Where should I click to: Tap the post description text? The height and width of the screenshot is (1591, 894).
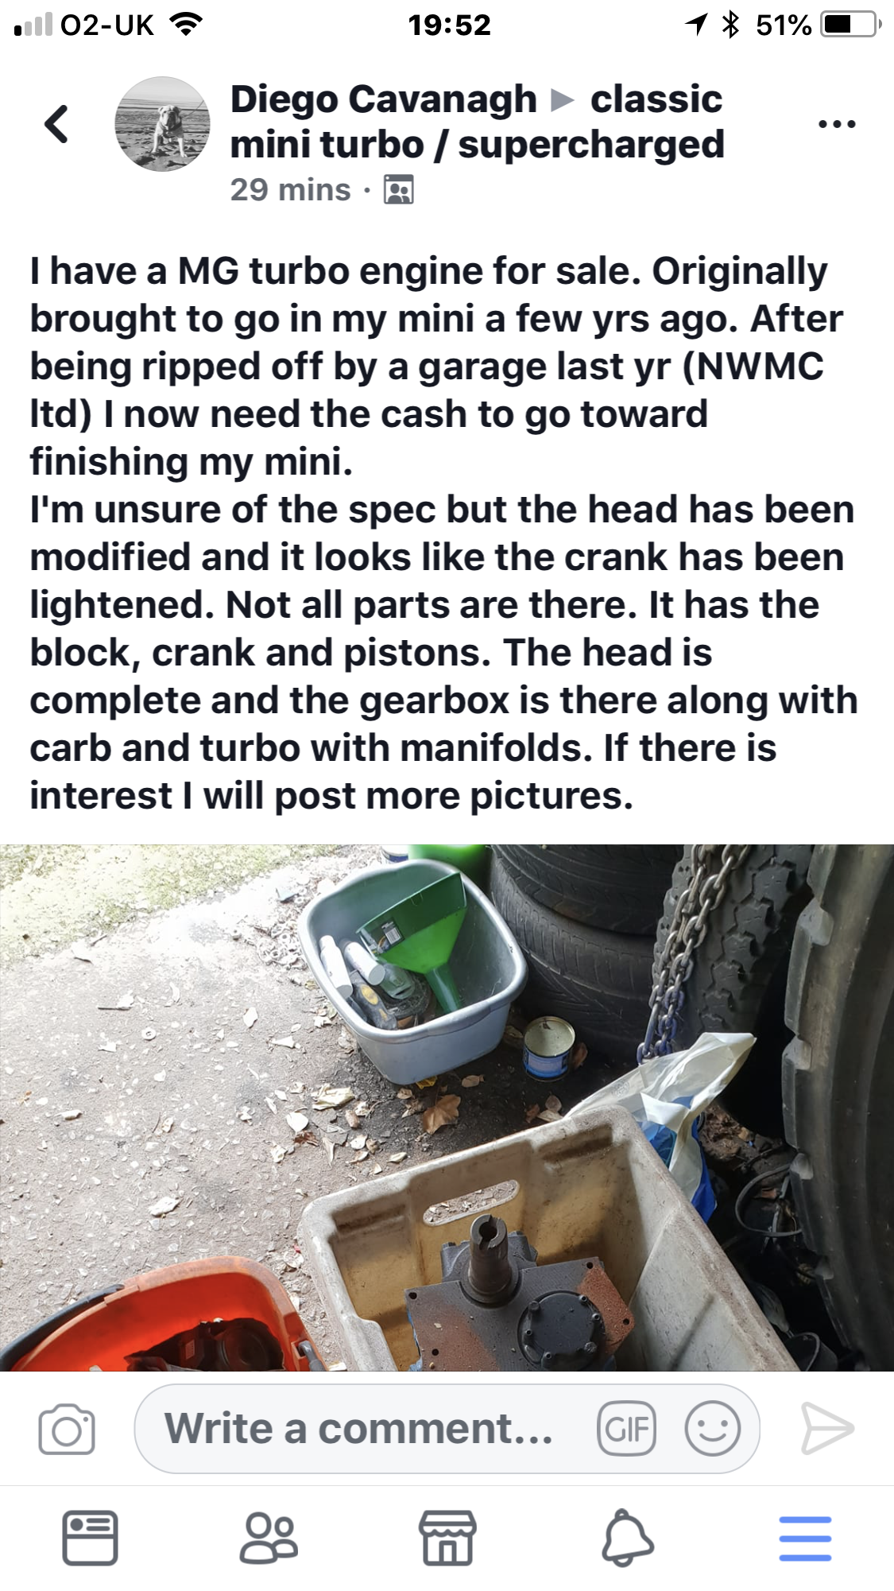(x=443, y=533)
